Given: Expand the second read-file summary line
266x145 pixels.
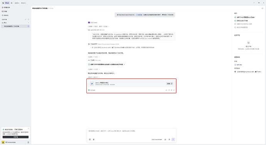Looking at the screenshot, I should coord(94,69).
